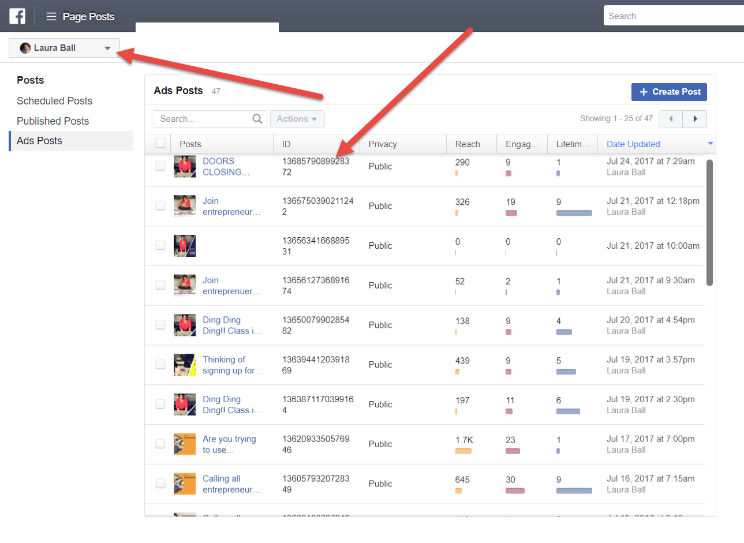The height and width of the screenshot is (543, 744).
Task: Click the 'Are you trying to use' thumbnail
Action: pyautogui.click(x=185, y=444)
